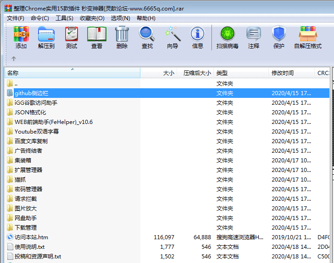Screen dimensions: 334x263
Task: Sort by 类型 column header
Action: click(241, 73)
